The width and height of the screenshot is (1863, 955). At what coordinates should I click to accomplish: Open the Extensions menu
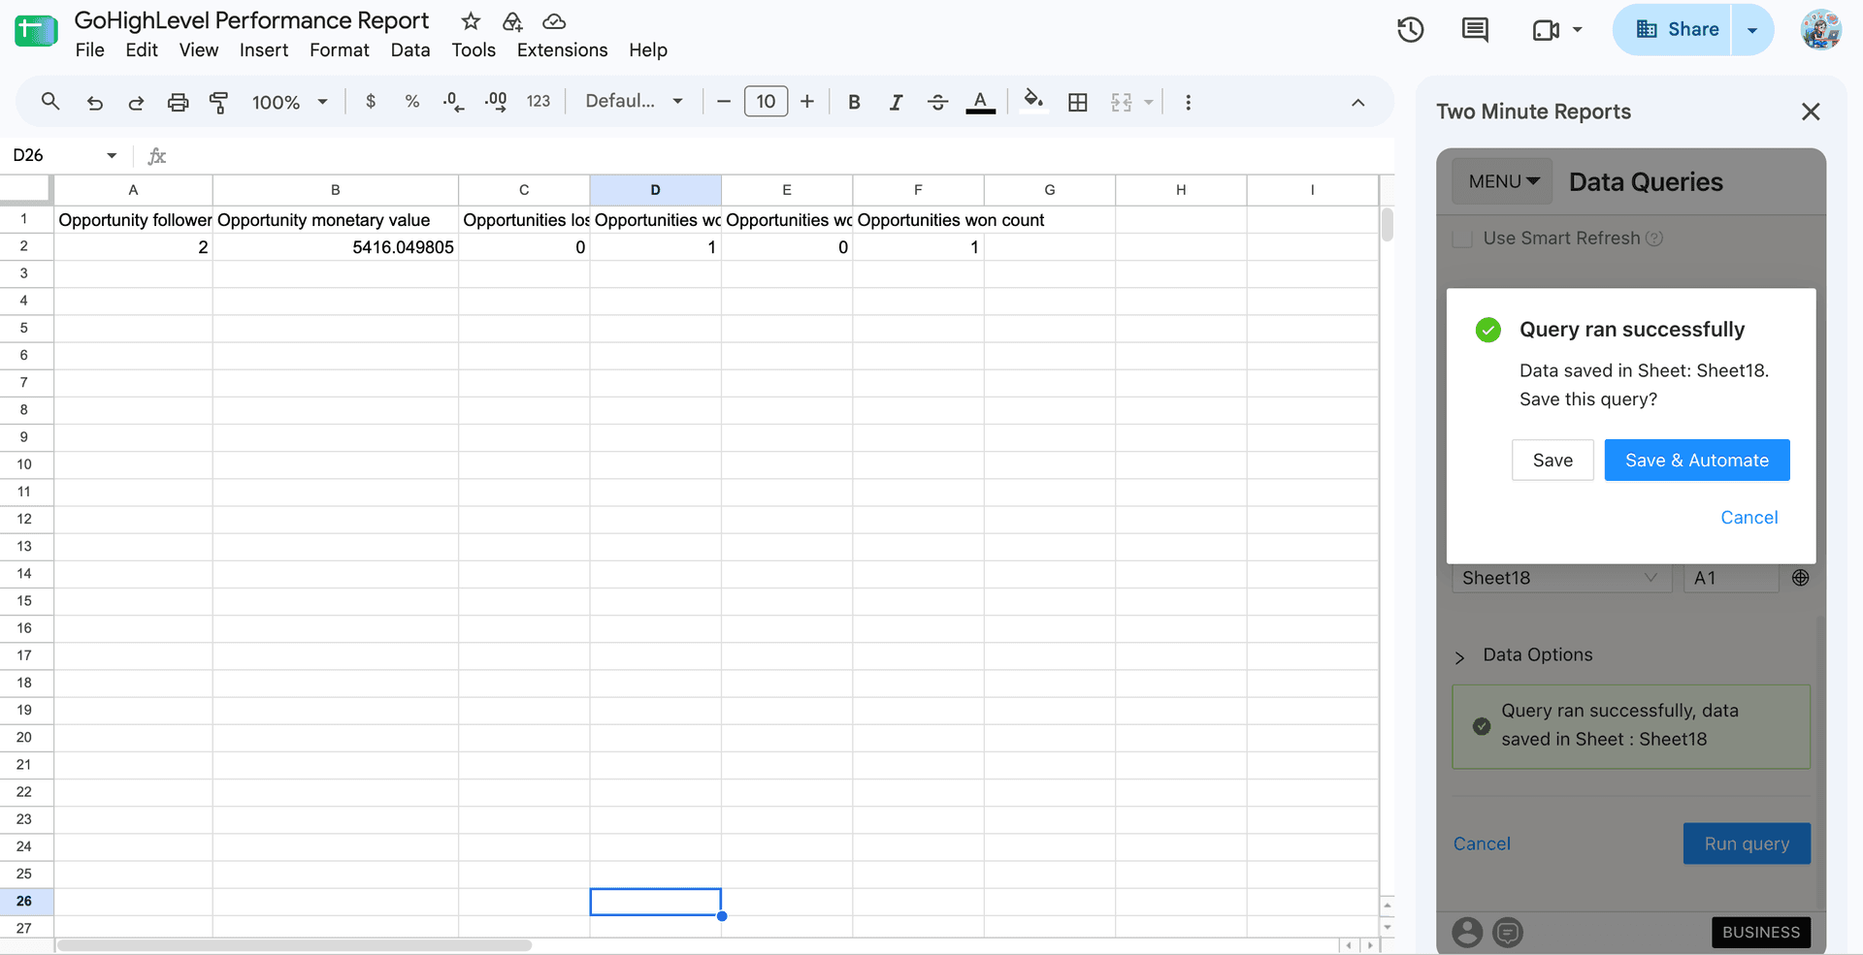coord(562,50)
